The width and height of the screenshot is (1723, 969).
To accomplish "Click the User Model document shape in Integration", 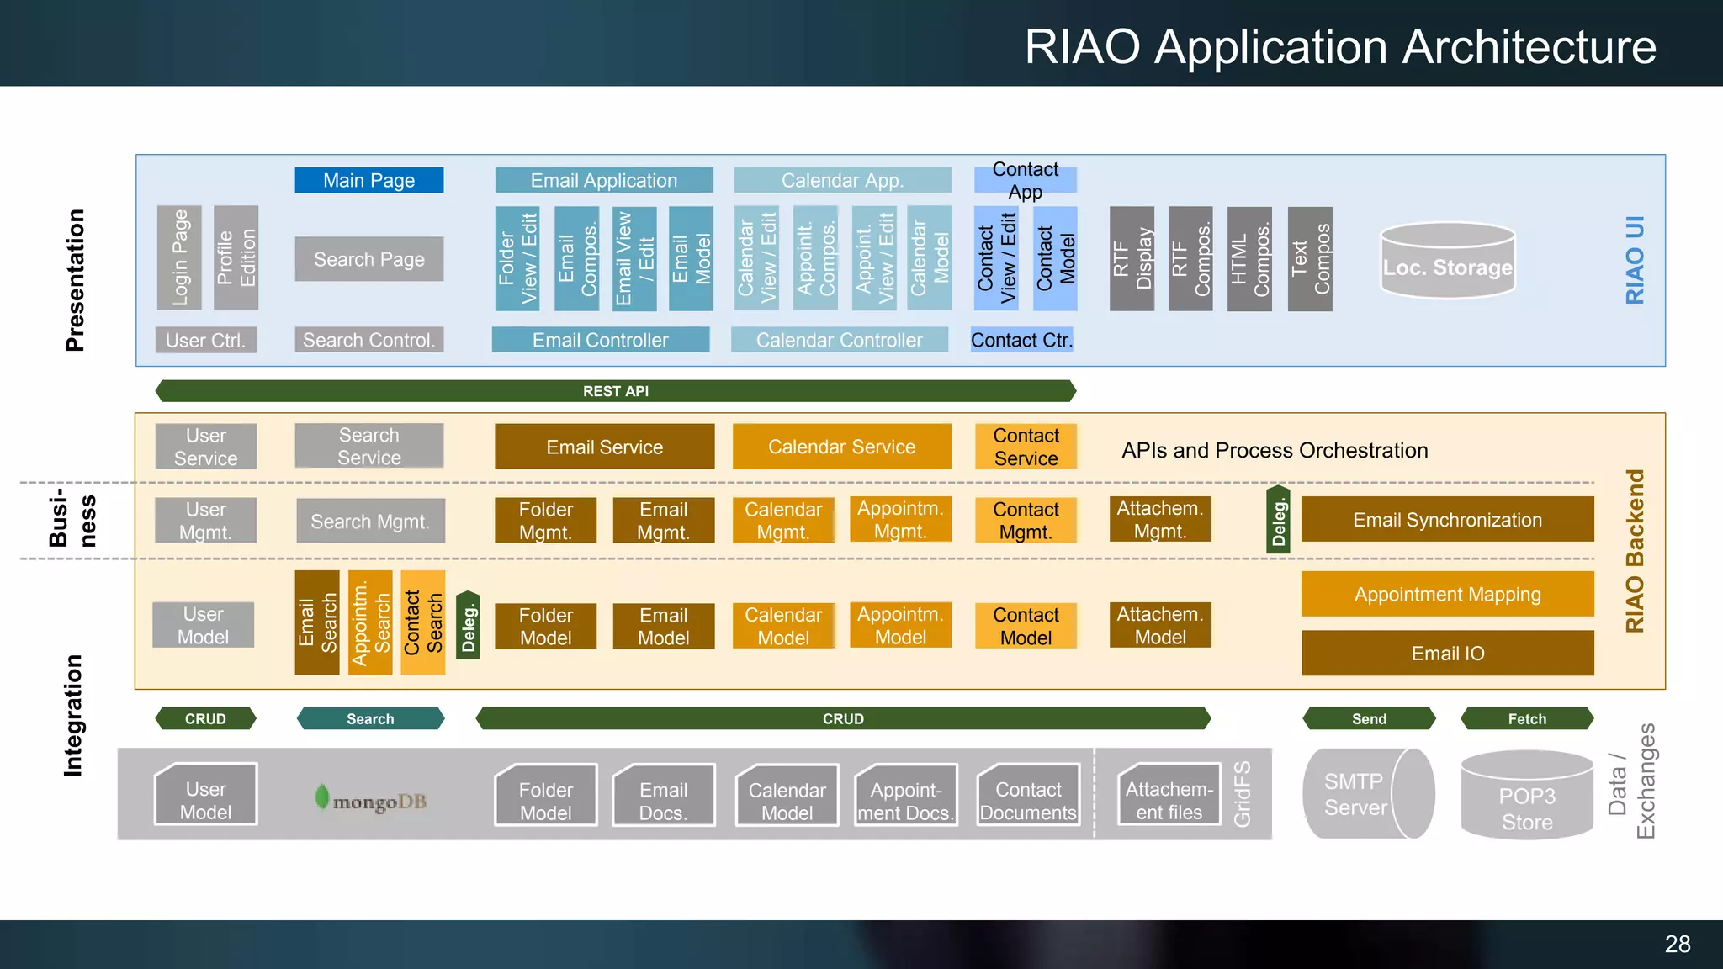I will 205,795.
